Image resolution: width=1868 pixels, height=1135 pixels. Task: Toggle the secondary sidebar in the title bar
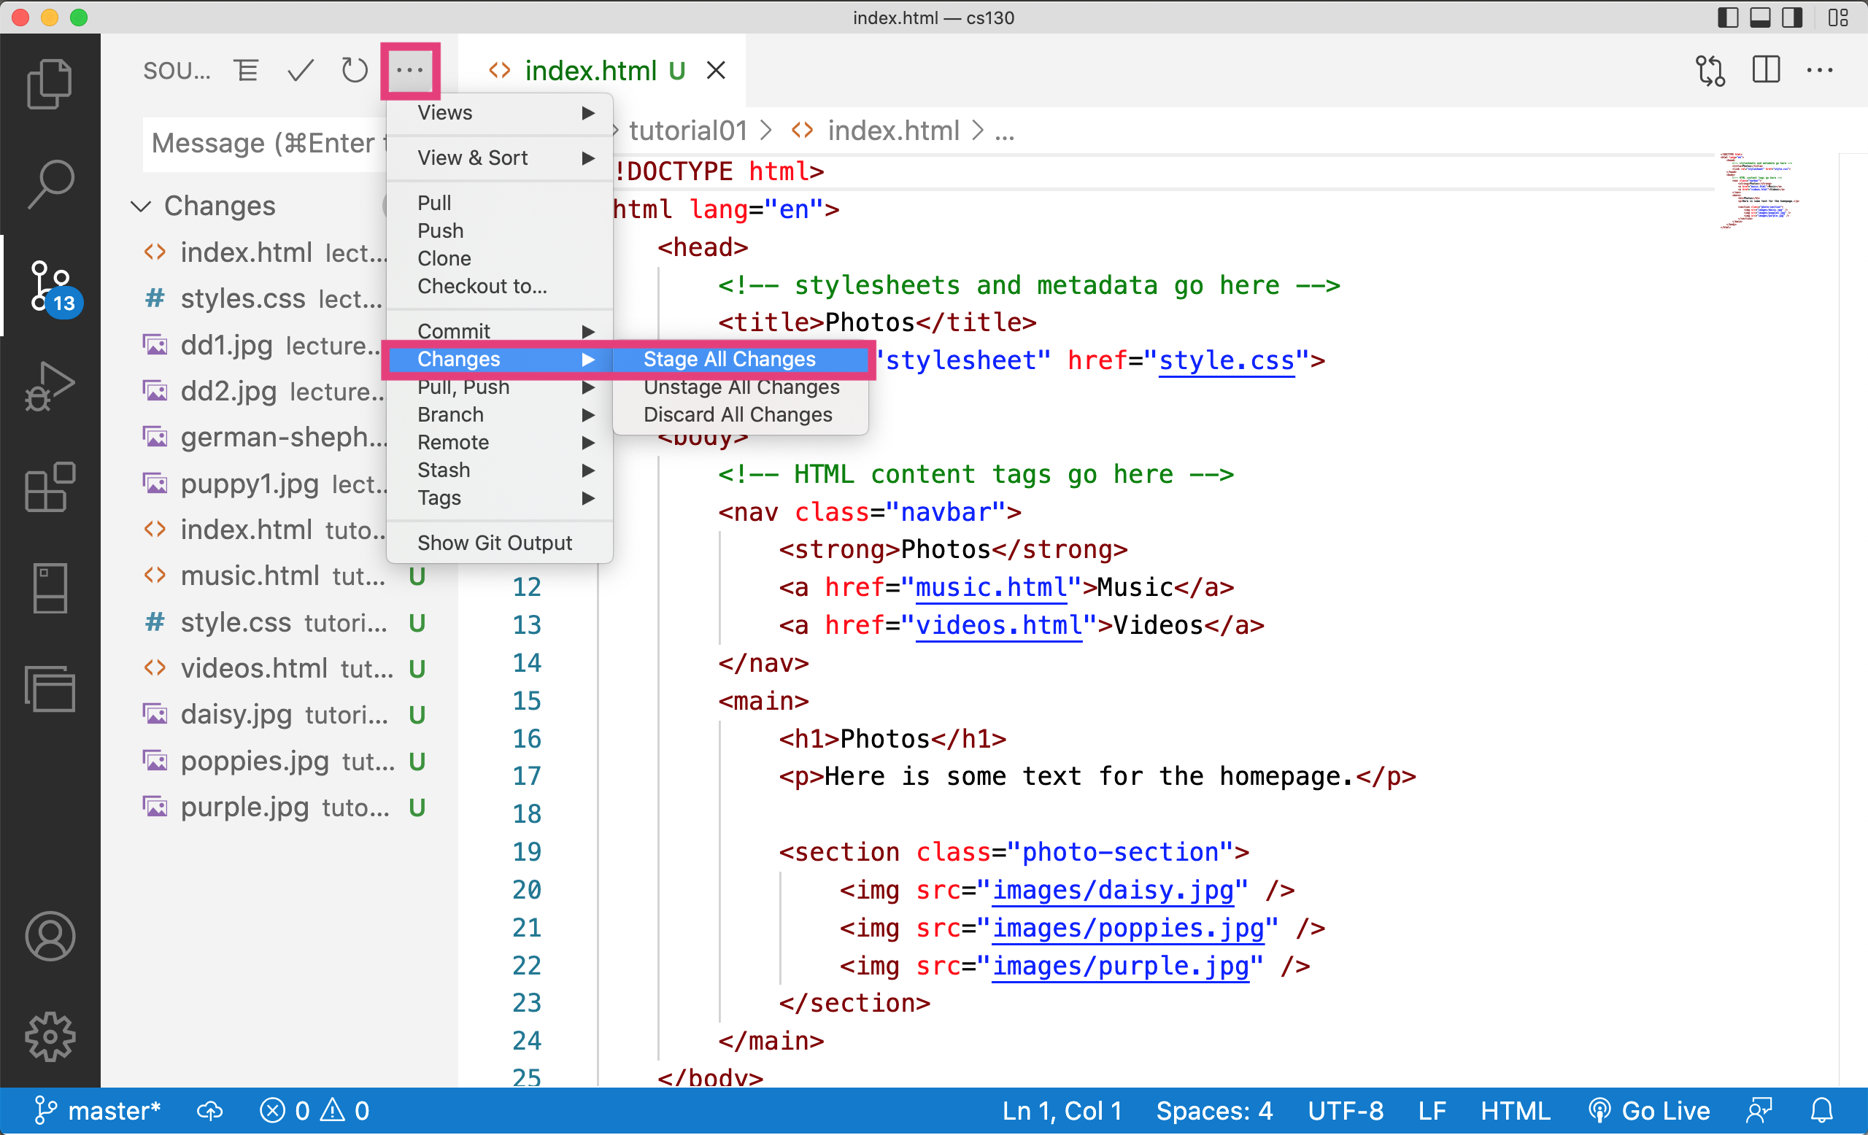tap(1791, 17)
